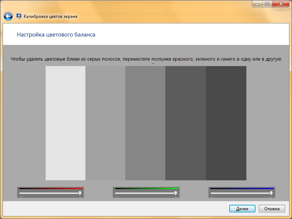Click the heading Настройка цветового баланса
The width and height of the screenshot is (292, 219).
[x=56, y=35]
